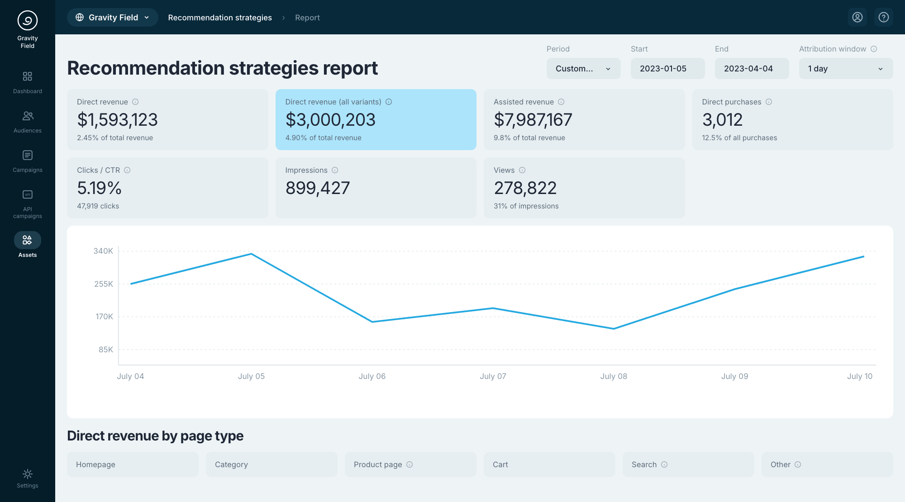
Task: Select the Assisted revenue metric card
Action: [584, 119]
